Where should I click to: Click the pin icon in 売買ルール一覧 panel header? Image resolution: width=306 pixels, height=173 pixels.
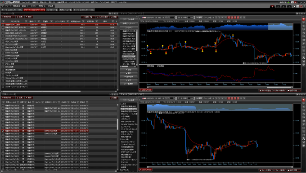[x=110, y=94]
